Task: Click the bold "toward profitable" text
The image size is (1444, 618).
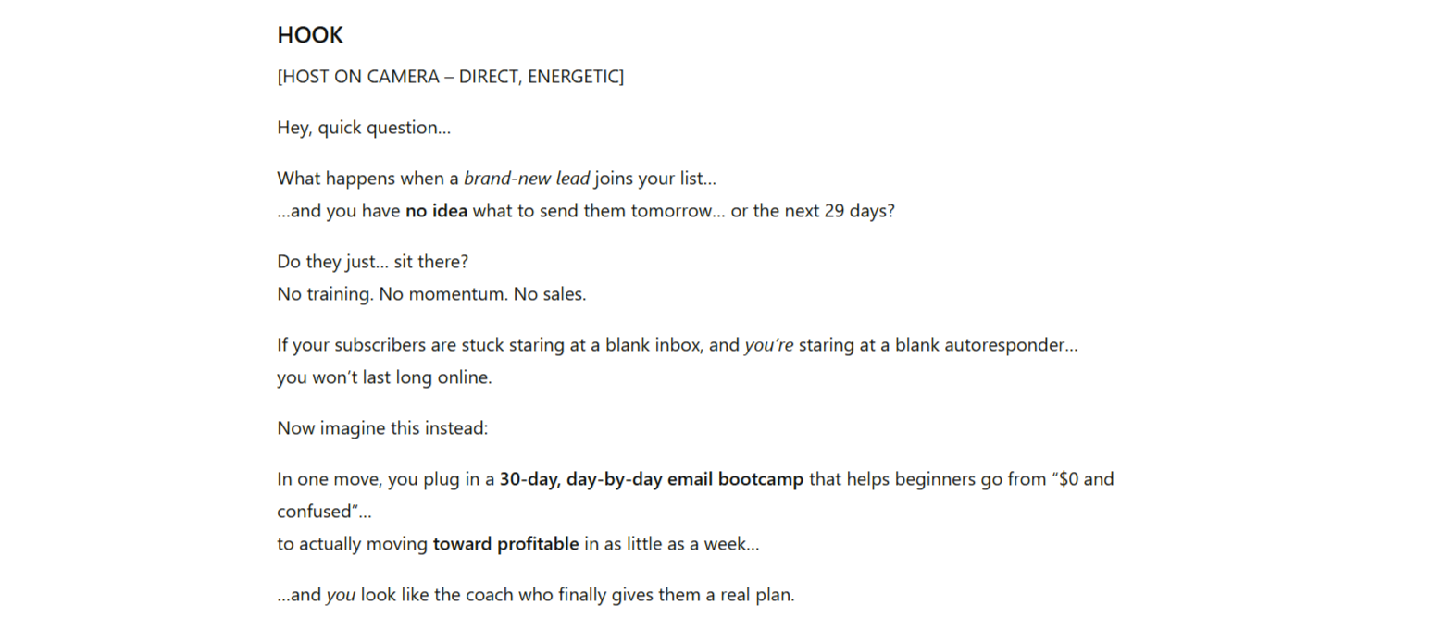Action: click(506, 544)
